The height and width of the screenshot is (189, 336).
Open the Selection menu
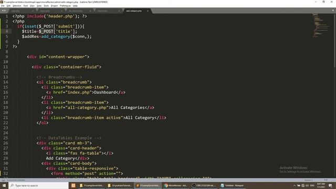[x=17, y=6]
